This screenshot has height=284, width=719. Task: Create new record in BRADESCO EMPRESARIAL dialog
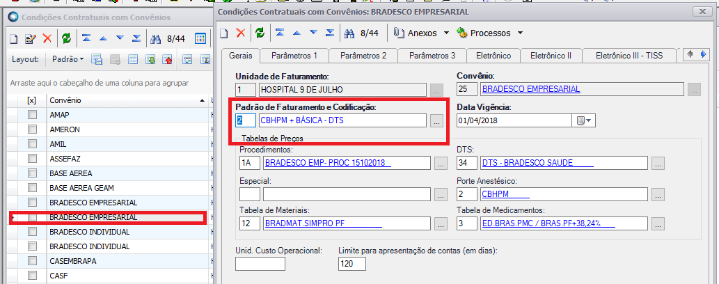[223, 33]
